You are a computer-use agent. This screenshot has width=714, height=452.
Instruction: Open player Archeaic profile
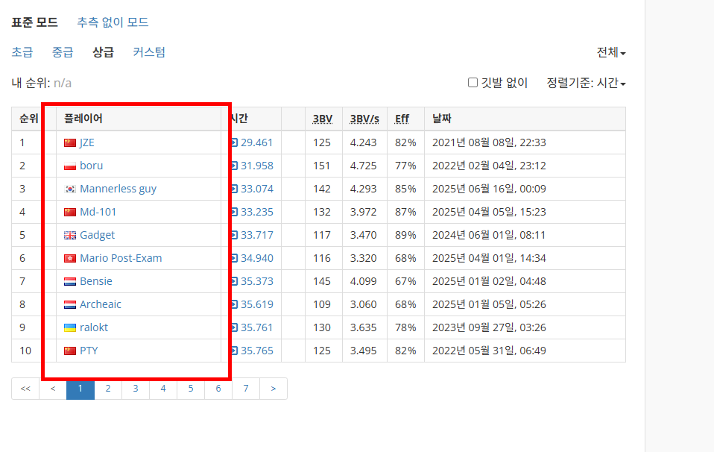[x=100, y=304]
